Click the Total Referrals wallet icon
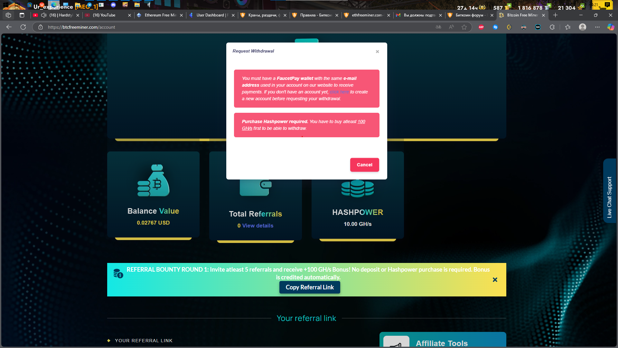Screen dimensions: 618x348 pos(256,188)
